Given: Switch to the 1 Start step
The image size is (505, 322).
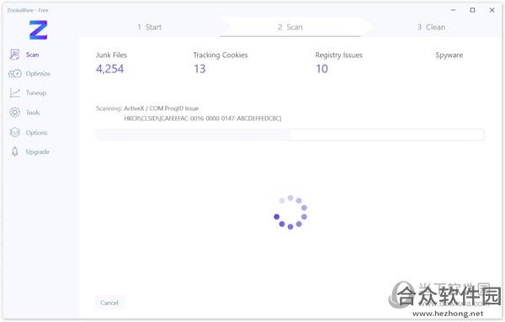Looking at the screenshot, I should coord(150,27).
